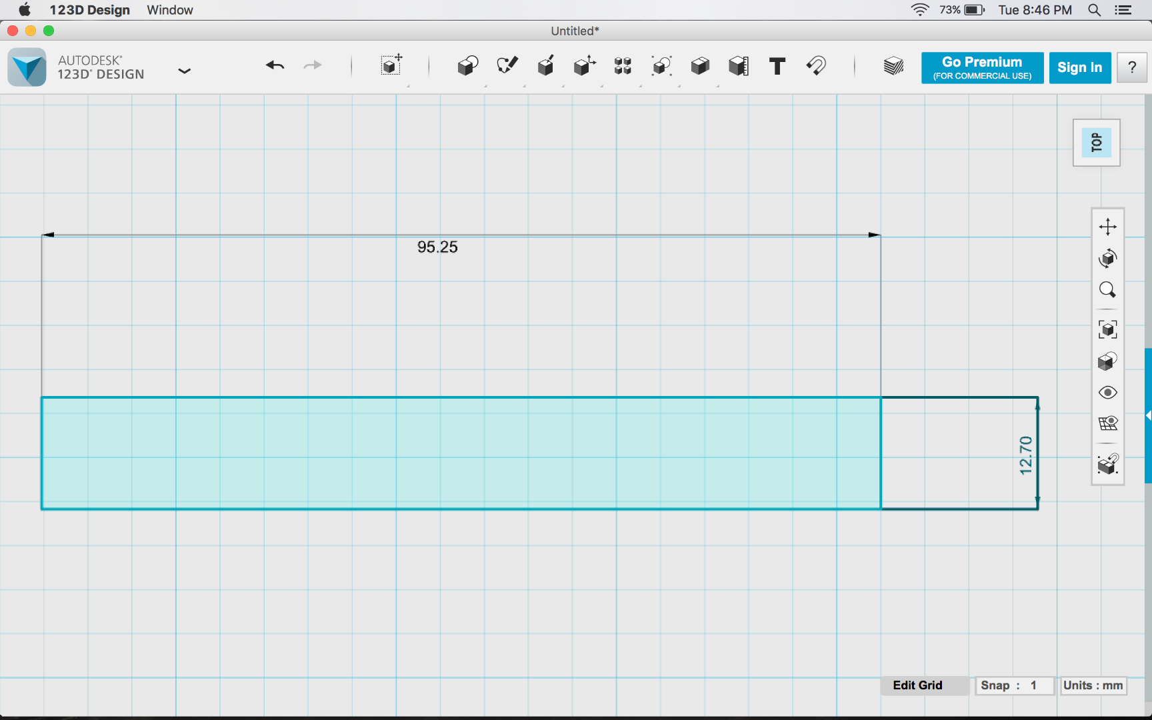This screenshot has height=720, width=1152.
Task: Select the Zoom magnifier tool
Action: 1108,290
